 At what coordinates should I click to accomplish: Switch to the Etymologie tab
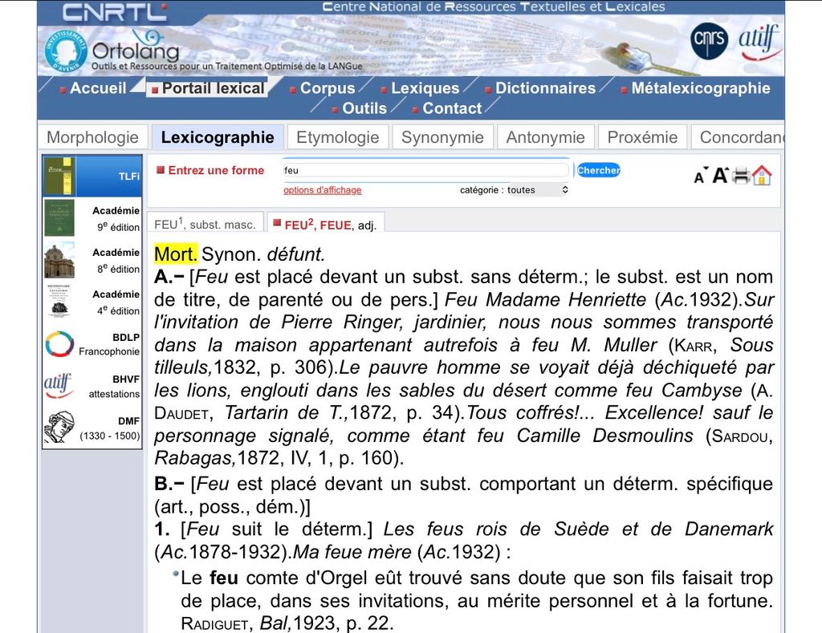point(337,137)
